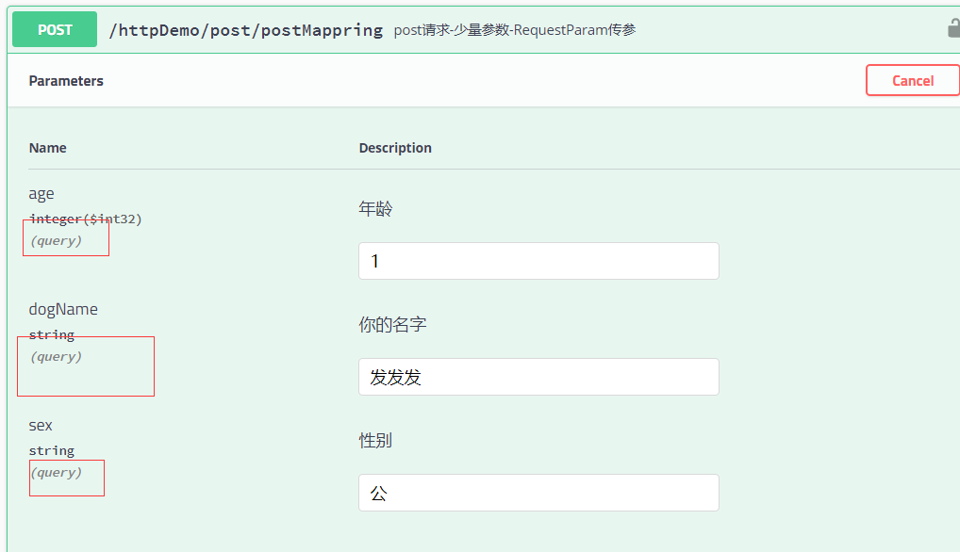Click the padlock to view security settings

954,29
